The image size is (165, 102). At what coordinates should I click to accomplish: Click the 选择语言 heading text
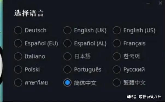tap(29, 13)
